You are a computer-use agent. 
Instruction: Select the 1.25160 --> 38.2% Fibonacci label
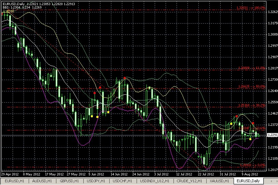[252, 105]
